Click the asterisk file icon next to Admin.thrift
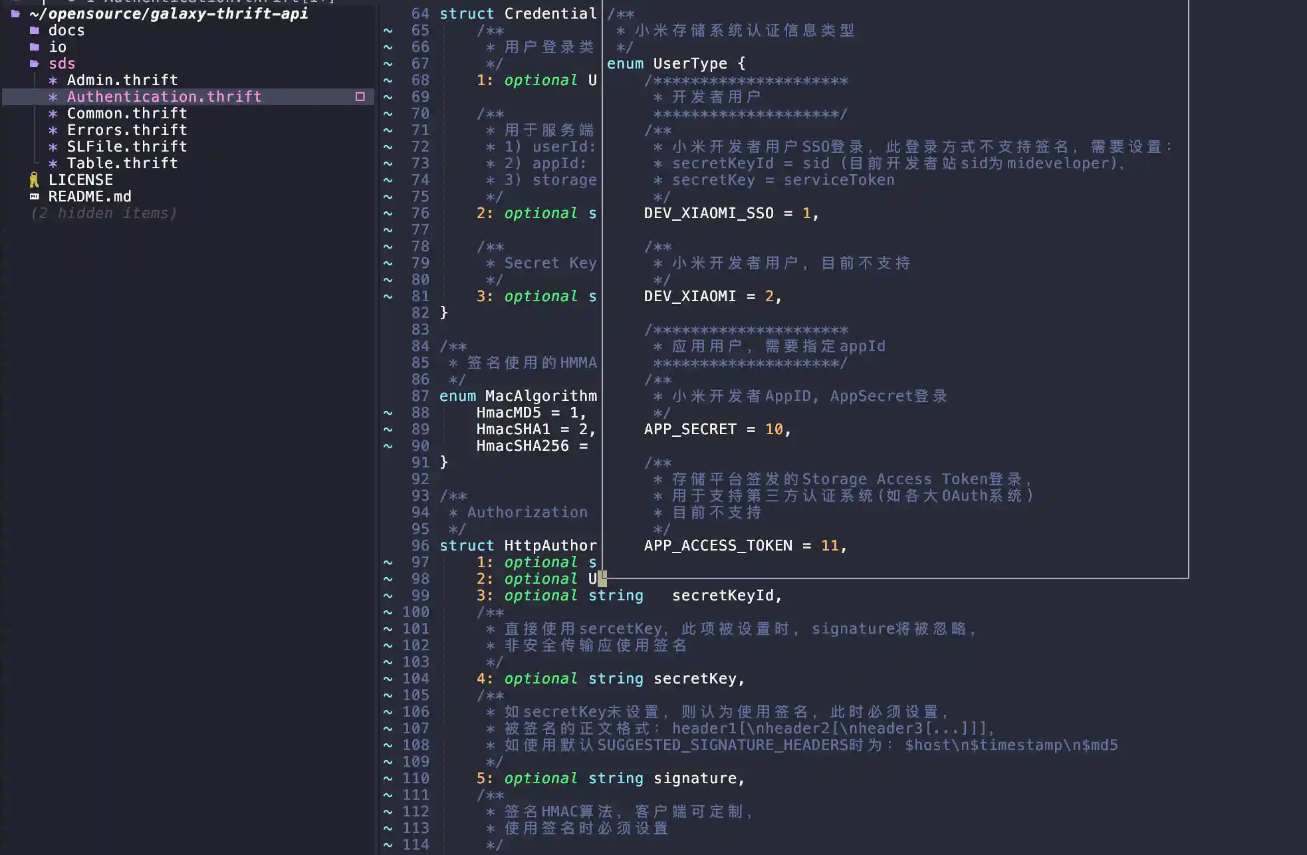Image resolution: width=1307 pixels, height=855 pixels. pos(54,80)
